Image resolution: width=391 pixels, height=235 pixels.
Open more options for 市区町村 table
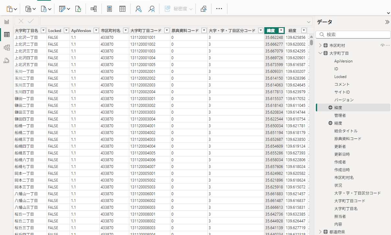pos(387,45)
